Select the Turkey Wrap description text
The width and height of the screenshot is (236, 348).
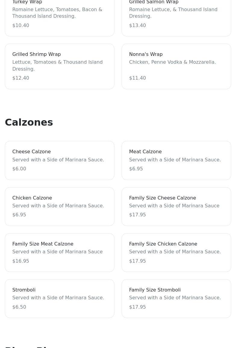(57, 13)
